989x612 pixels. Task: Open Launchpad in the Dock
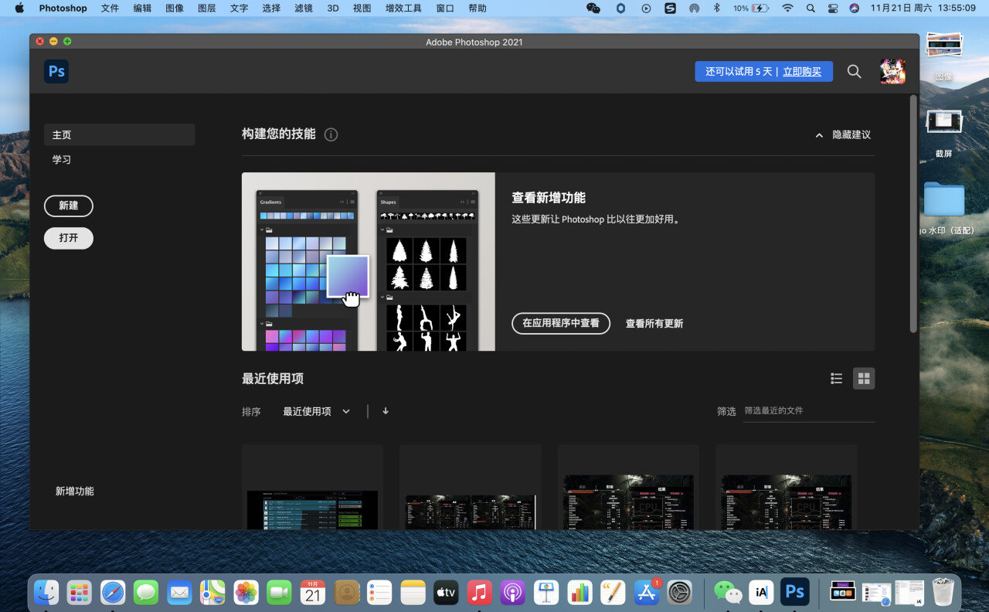tap(79, 593)
